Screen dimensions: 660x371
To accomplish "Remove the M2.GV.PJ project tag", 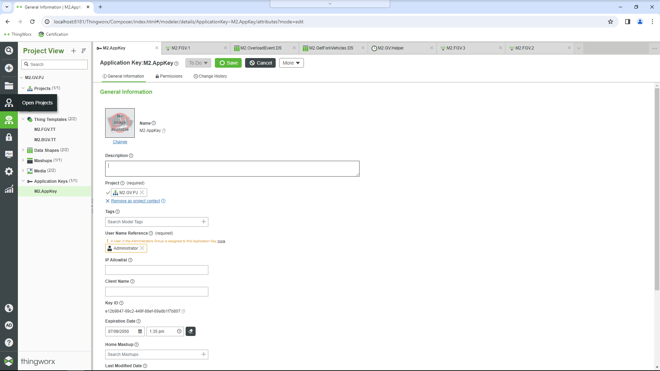I will [141, 192].
